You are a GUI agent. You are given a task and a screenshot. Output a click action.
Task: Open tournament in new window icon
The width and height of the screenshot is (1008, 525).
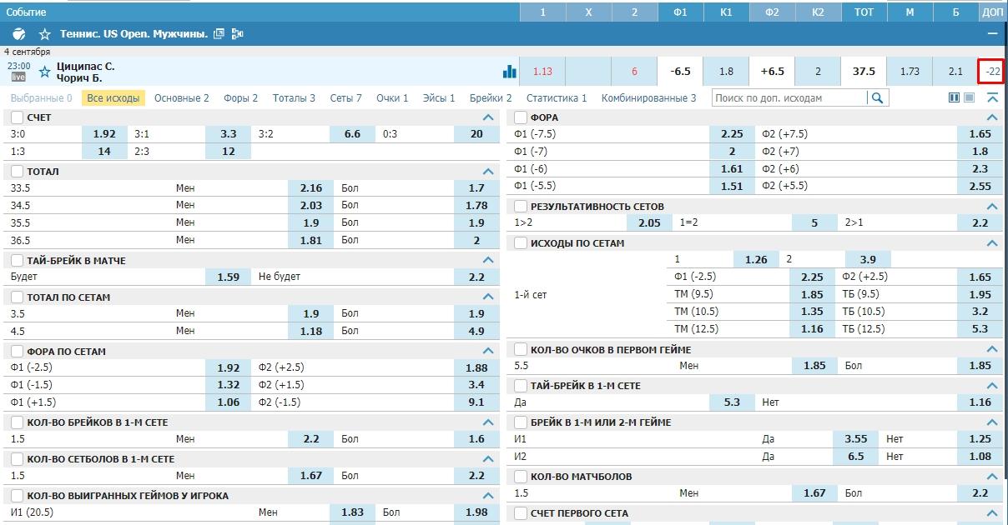[x=219, y=34]
